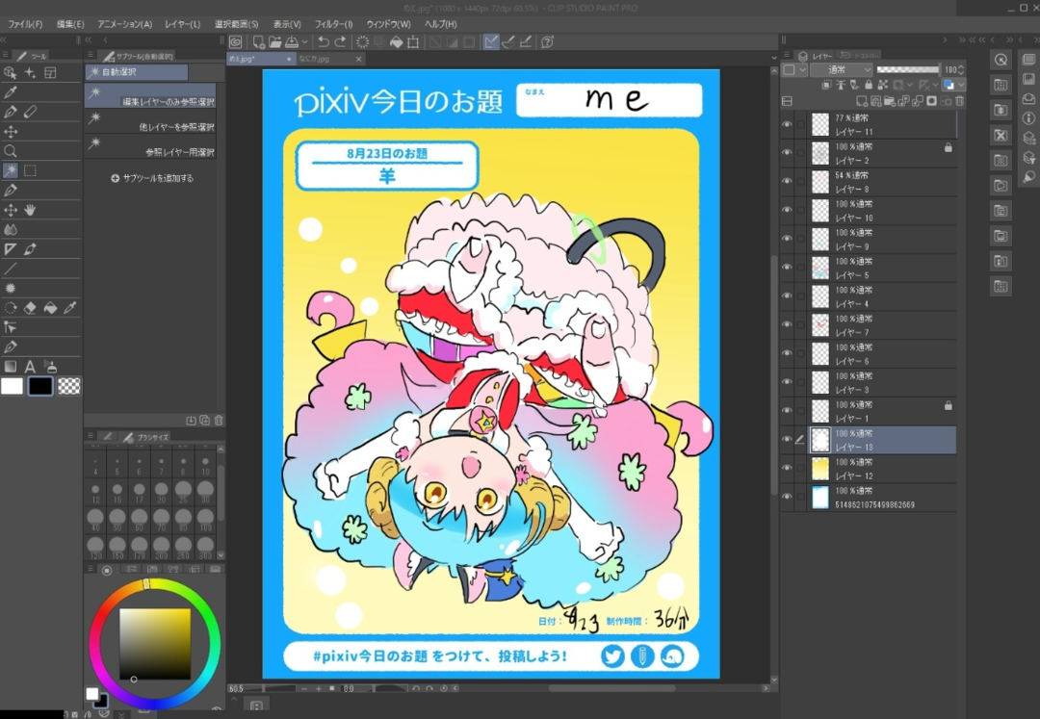
Task: Click the Redo arrow in command bar
Action: (340, 42)
